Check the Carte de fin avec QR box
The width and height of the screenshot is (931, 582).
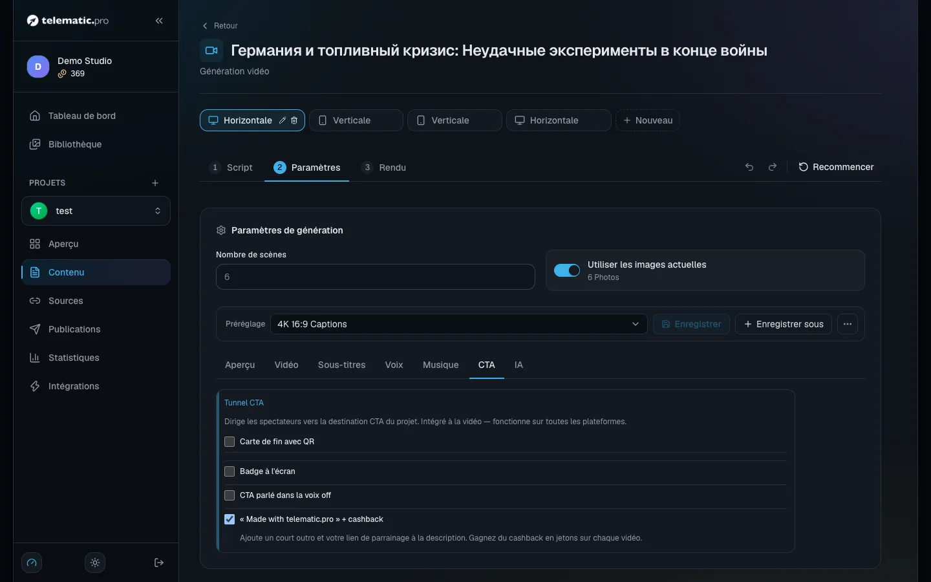(x=230, y=442)
